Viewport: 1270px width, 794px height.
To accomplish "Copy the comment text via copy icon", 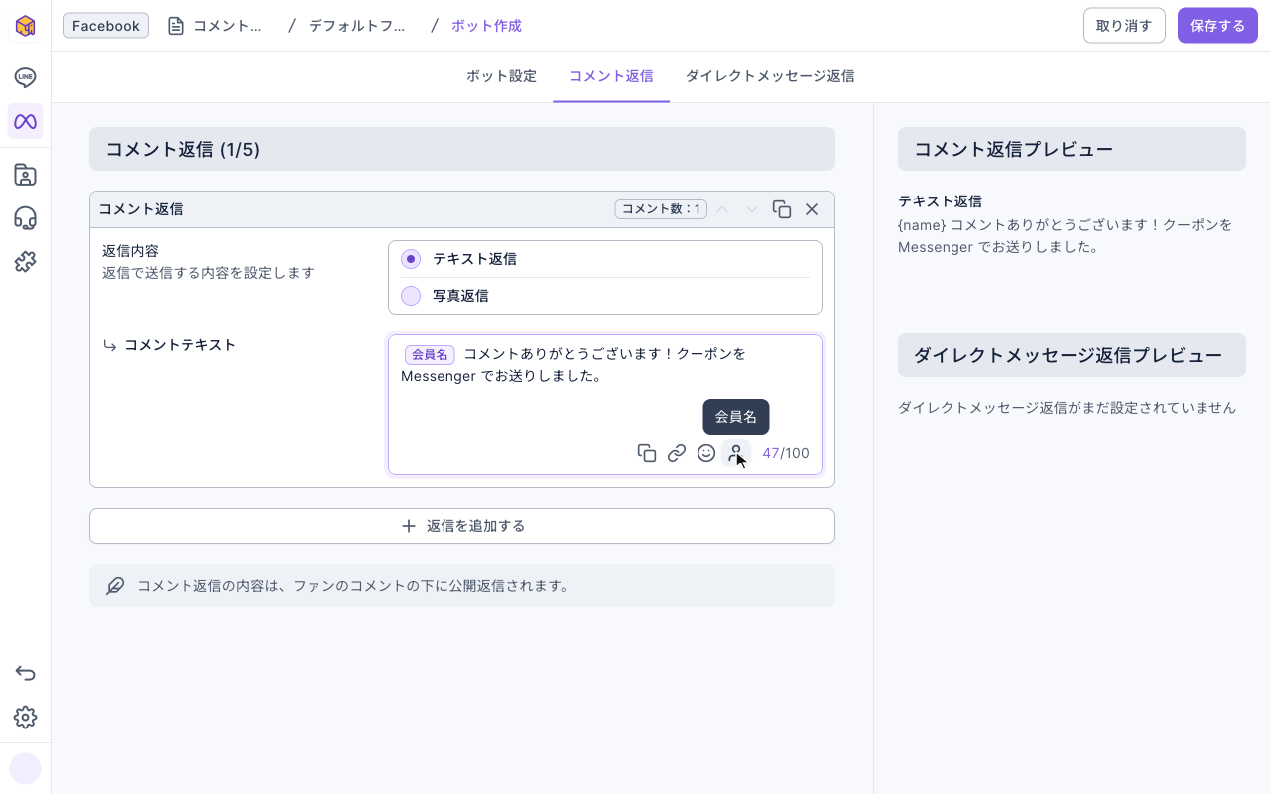I will coord(647,453).
